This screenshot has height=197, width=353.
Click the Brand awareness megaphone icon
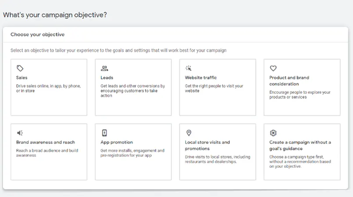coord(20,133)
